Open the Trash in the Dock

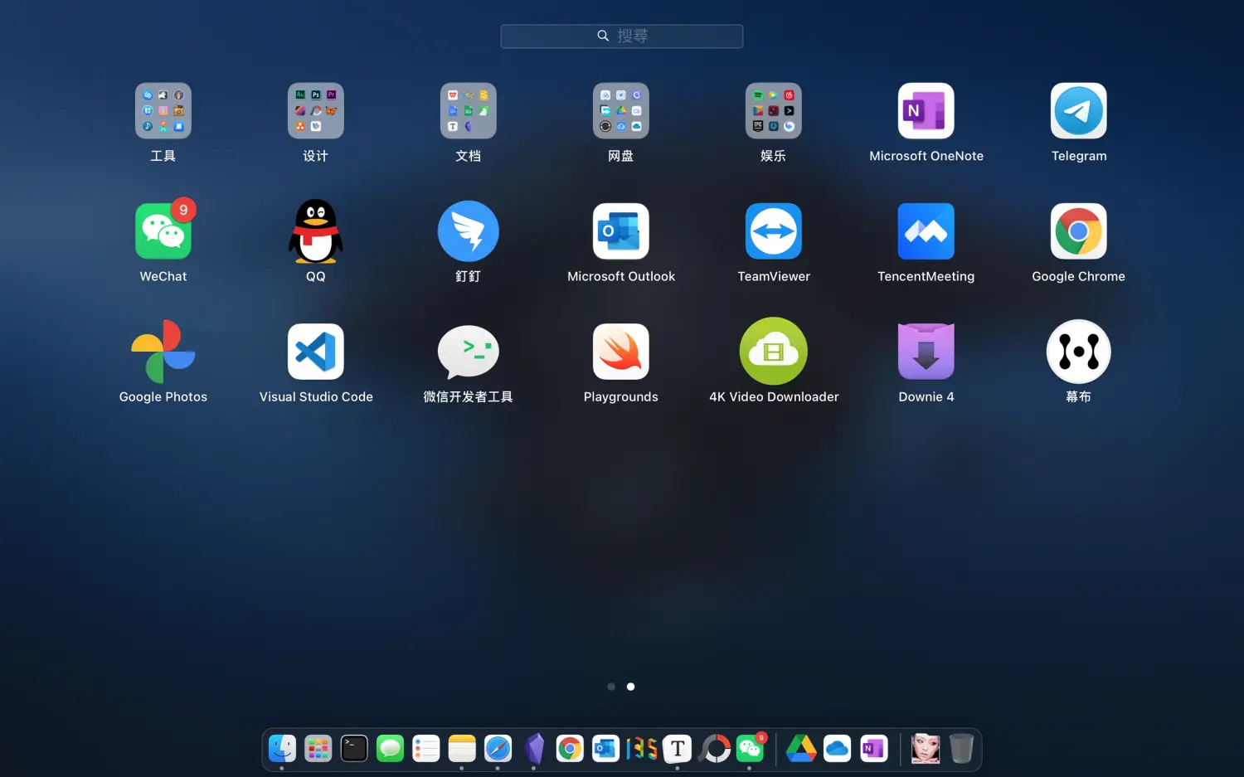click(961, 749)
